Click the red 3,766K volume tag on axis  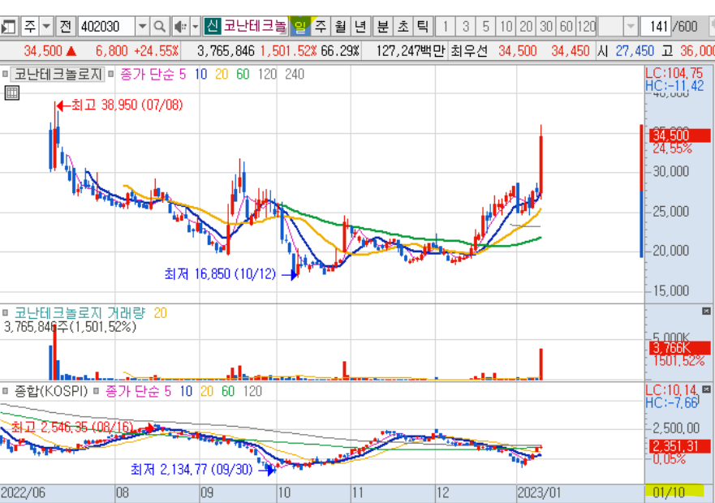pyautogui.click(x=680, y=348)
